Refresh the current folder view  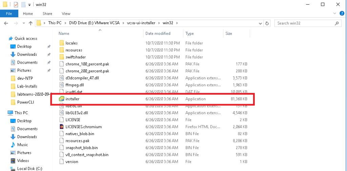267,23
